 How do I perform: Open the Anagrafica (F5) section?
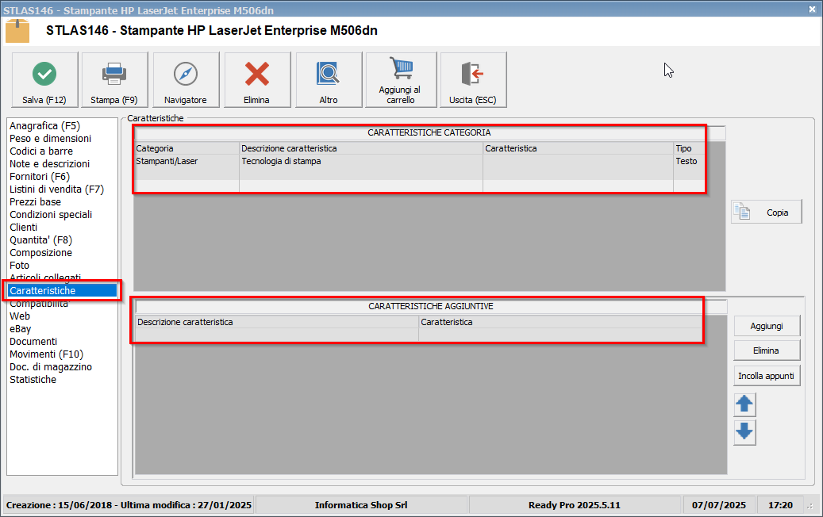[44, 126]
